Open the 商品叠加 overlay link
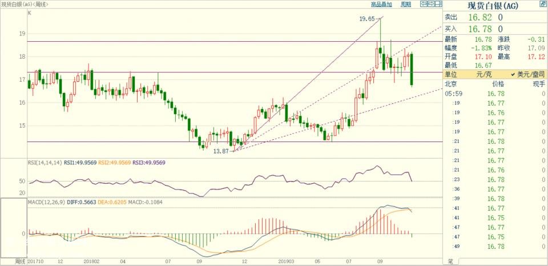 click(x=381, y=4)
